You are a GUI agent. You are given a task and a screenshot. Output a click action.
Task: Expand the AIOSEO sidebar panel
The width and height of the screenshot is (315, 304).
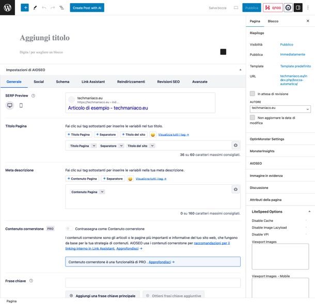pyautogui.click(x=280, y=163)
